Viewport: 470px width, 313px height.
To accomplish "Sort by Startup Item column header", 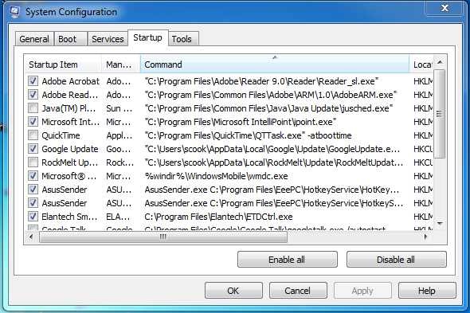I will [63, 65].
